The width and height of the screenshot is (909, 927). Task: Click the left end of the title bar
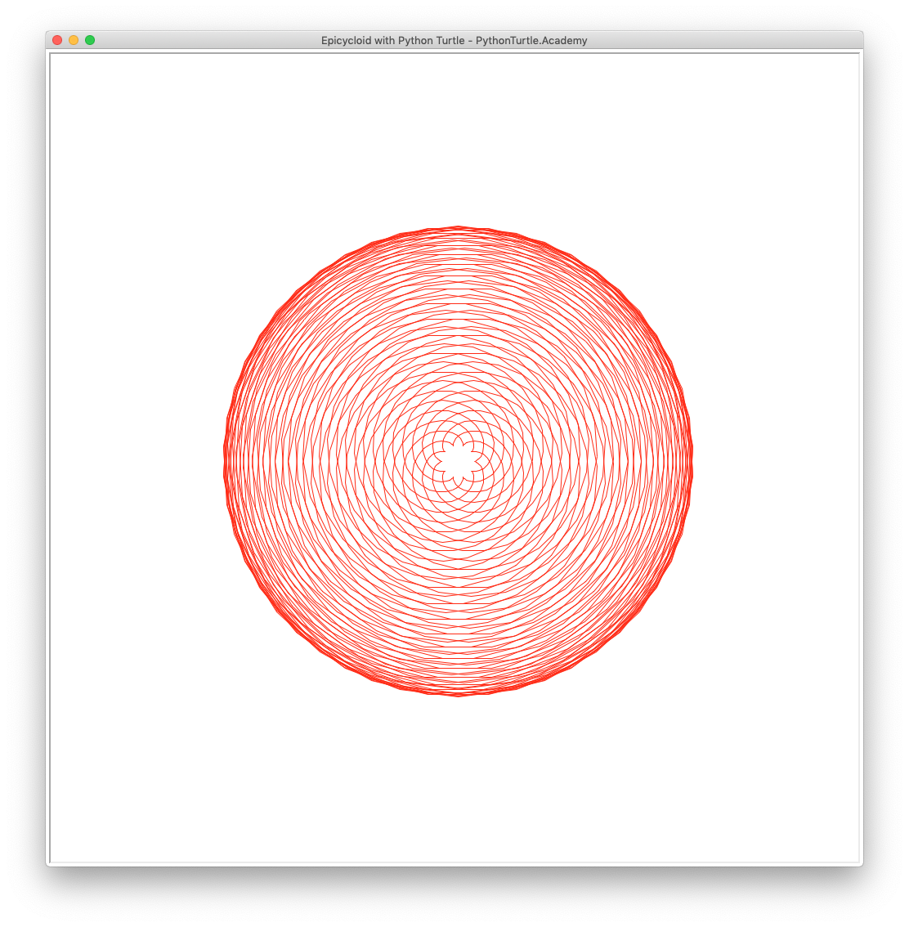[131, 40]
